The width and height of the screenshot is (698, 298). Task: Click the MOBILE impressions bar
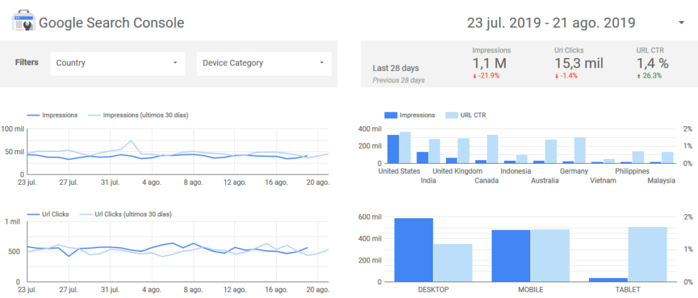[x=511, y=256]
